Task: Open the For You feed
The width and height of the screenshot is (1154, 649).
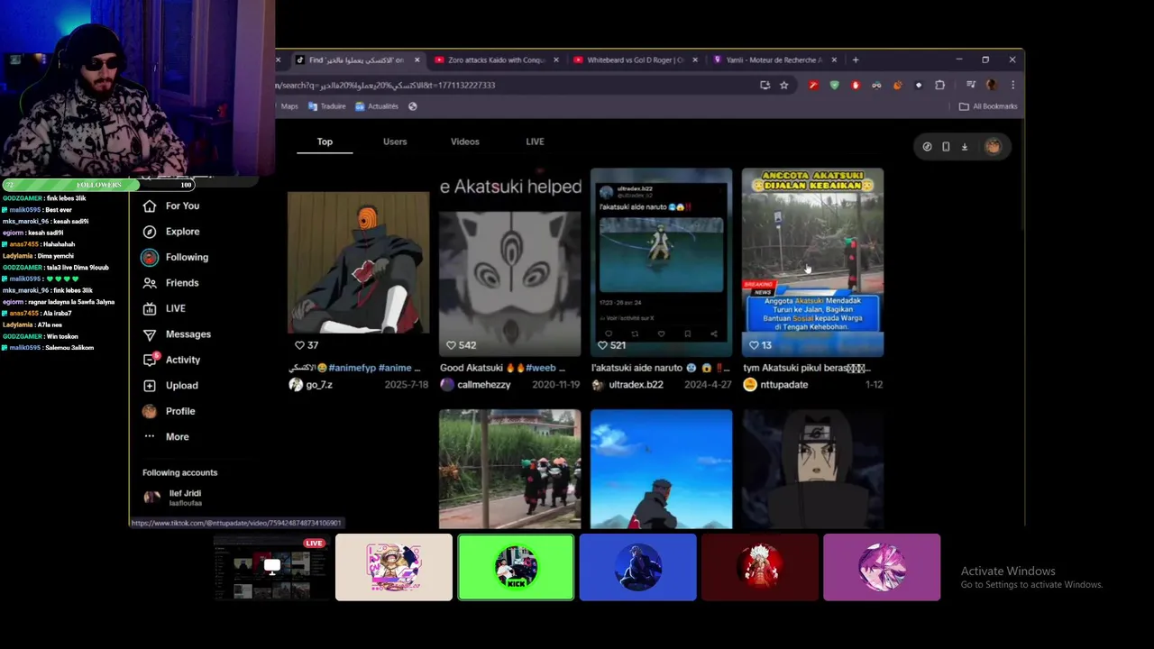Action: tap(170, 206)
